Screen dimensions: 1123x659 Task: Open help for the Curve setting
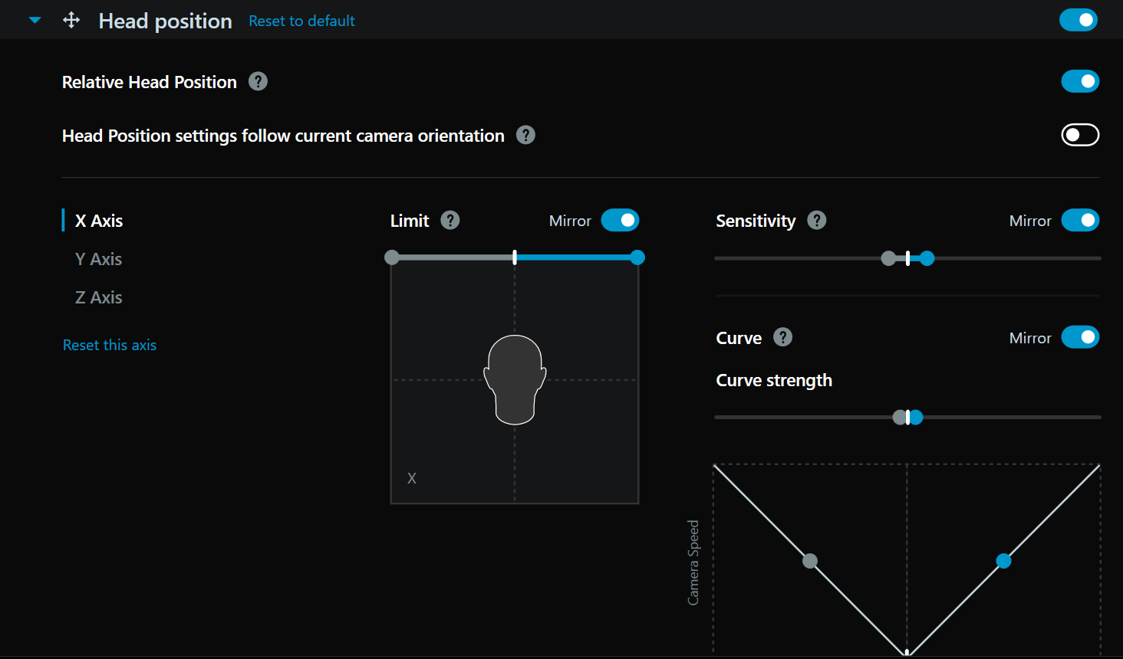coord(782,337)
